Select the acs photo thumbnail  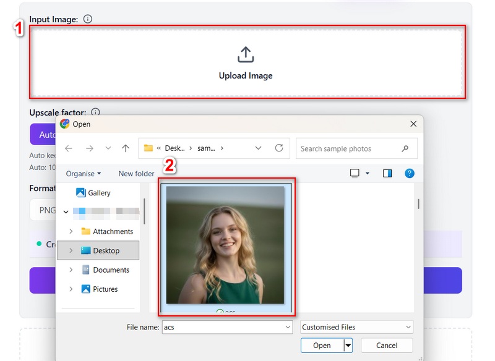coord(225,245)
